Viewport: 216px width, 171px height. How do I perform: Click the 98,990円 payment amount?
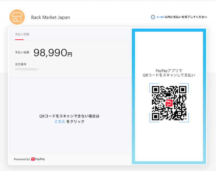[x=53, y=52]
